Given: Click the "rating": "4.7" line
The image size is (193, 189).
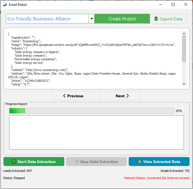Looking at the screenshot, I should pos(21,84).
